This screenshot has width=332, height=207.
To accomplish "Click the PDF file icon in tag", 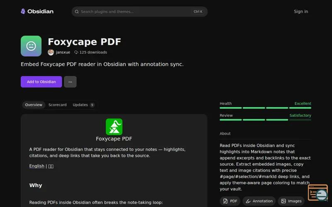I will tap(225, 201).
